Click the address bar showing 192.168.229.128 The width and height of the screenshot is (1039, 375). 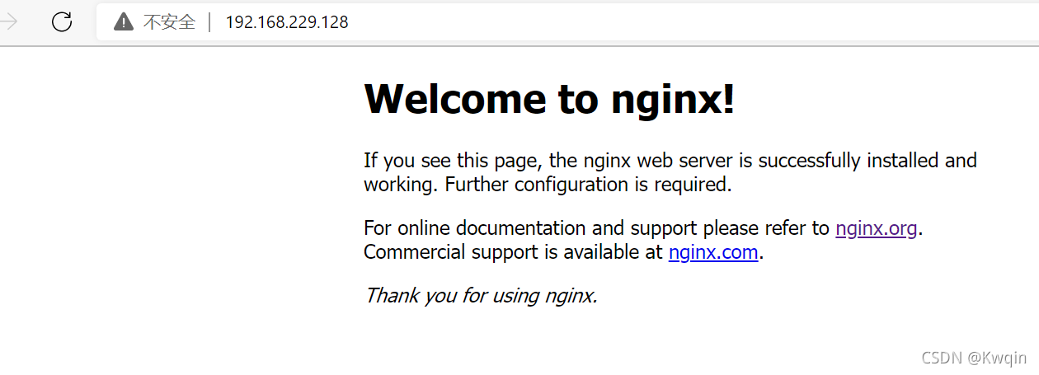tap(567, 22)
